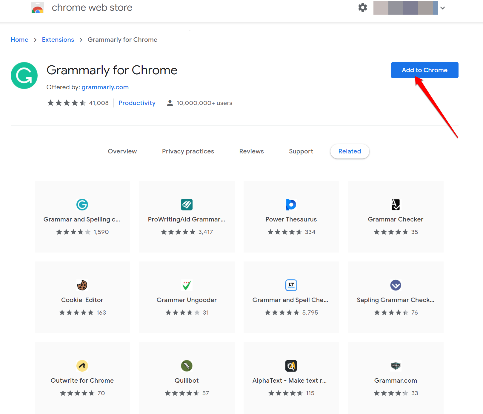
Task: Switch to the Reviews tab
Action: click(251, 151)
